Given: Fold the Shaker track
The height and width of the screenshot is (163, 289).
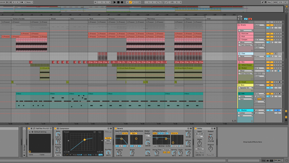Looking at the screenshot, I should [x=239, y=68].
